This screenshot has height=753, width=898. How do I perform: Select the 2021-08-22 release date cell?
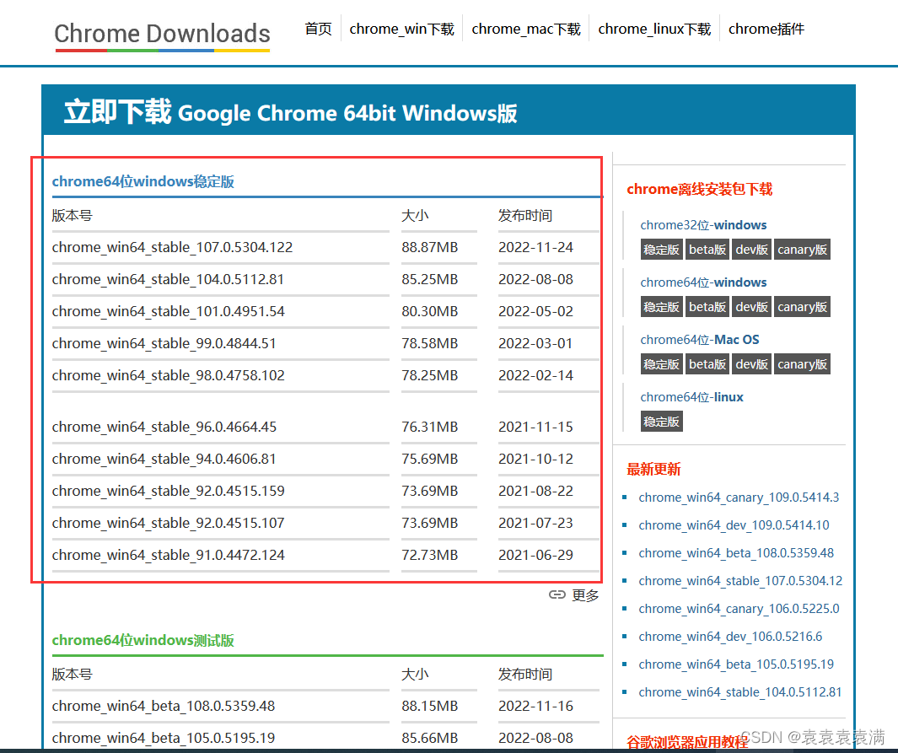click(x=535, y=492)
